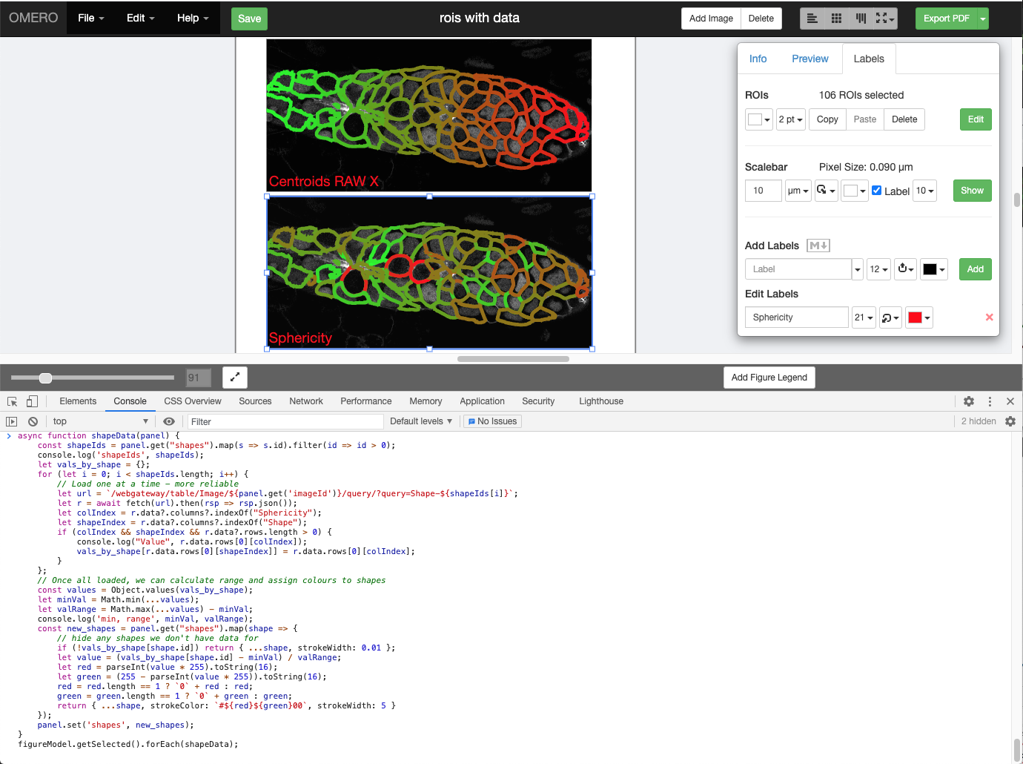Open the red label color swatch
The width and height of the screenshot is (1023, 764).
(918, 317)
